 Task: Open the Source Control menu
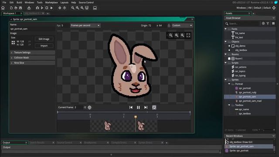tap(86, 3)
